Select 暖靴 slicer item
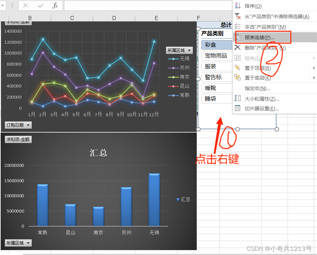The height and width of the screenshot is (255, 317). point(217,88)
